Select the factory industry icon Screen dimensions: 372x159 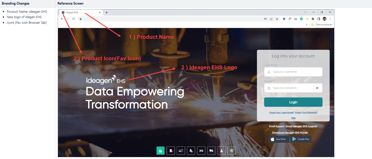click(x=161, y=151)
